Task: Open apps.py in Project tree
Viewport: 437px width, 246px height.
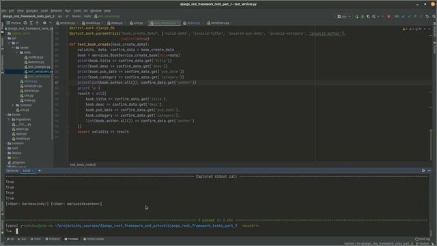Action: point(21,134)
